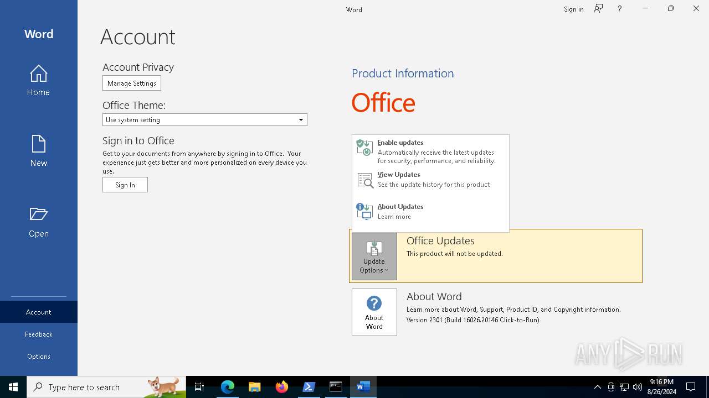
Task: Click the taskbar search box
Action: point(106,387)
